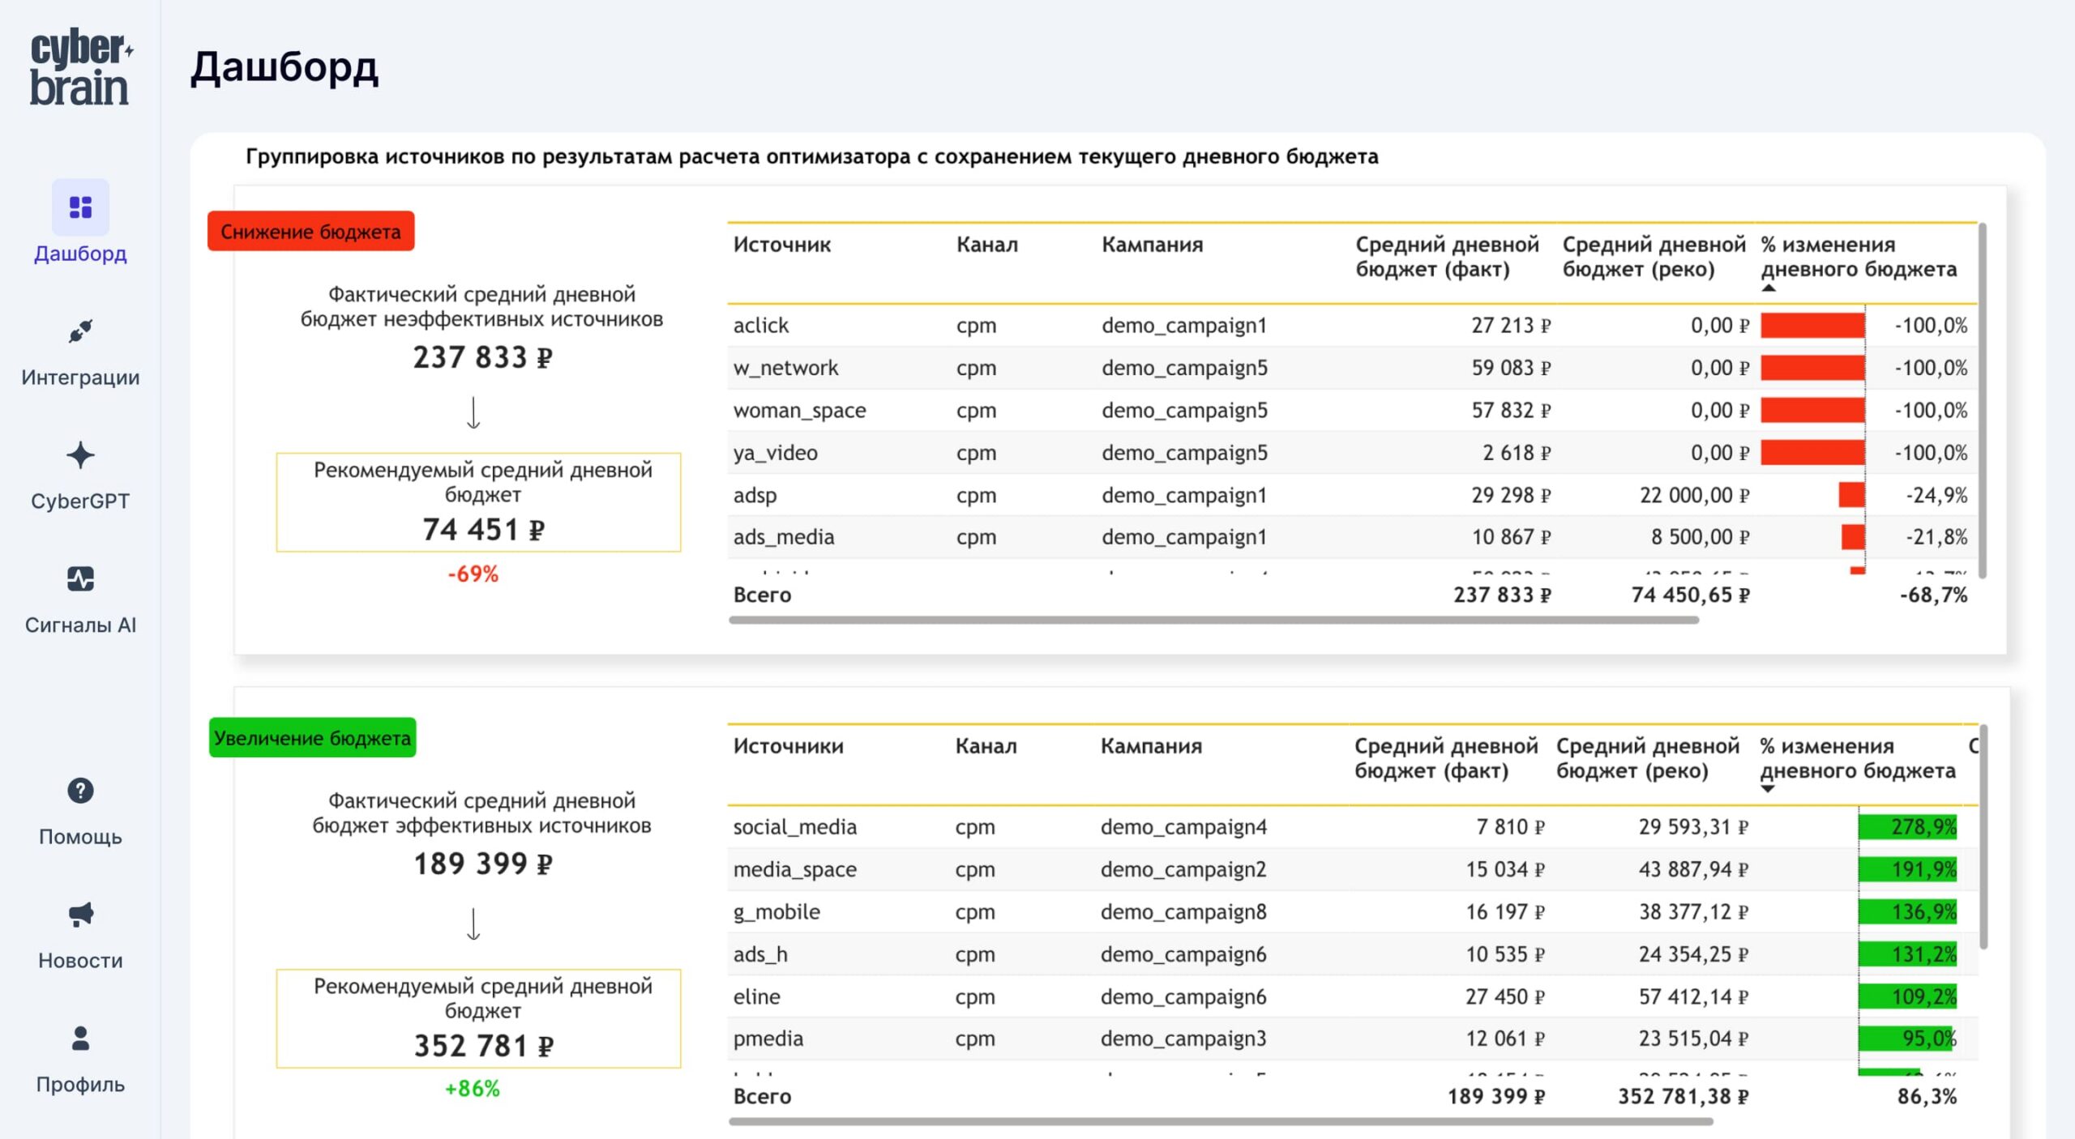
Task: Open Profile person icon
Action: (80, 1039)
